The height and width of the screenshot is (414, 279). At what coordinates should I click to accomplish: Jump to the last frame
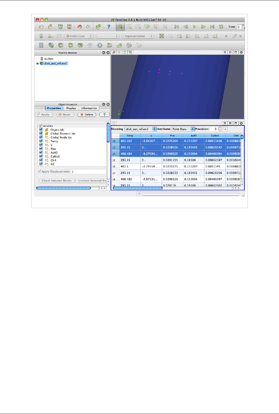click(212, 27)
